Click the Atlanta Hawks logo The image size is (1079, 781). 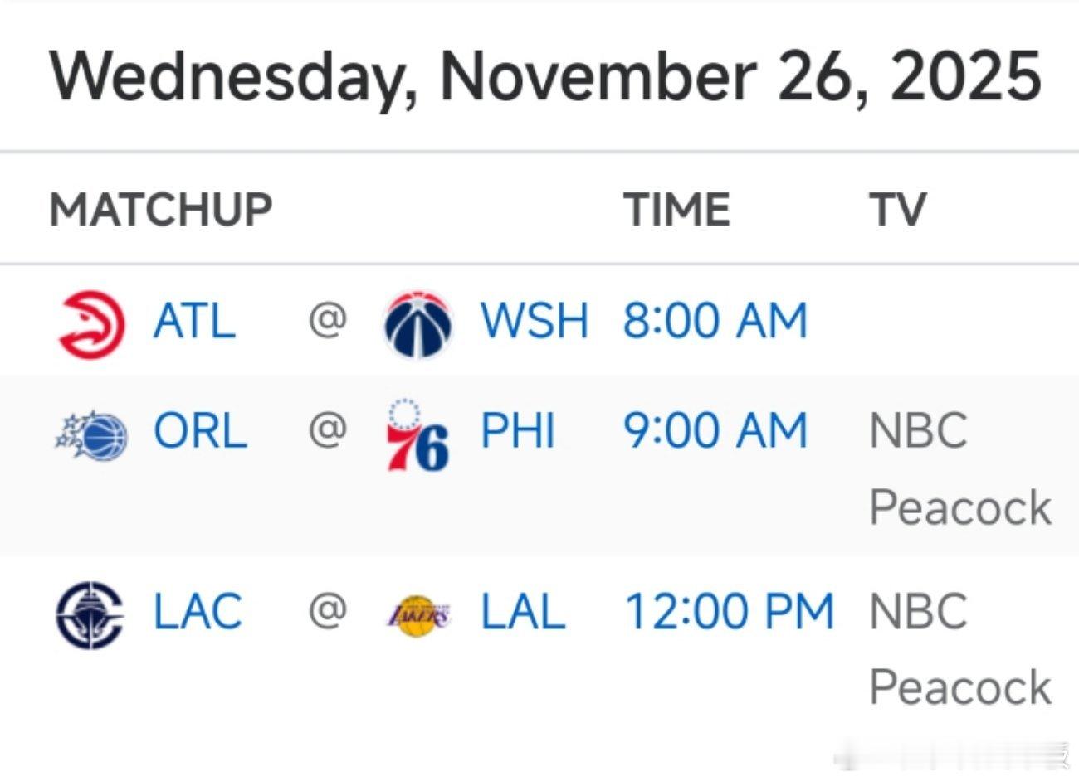pos(91,323)
